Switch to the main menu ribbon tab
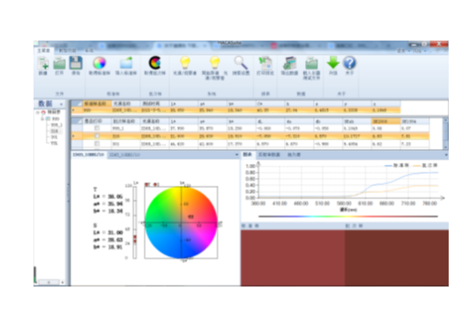The height and width of the screenshot is (335, 476). (x=44, y=50)
